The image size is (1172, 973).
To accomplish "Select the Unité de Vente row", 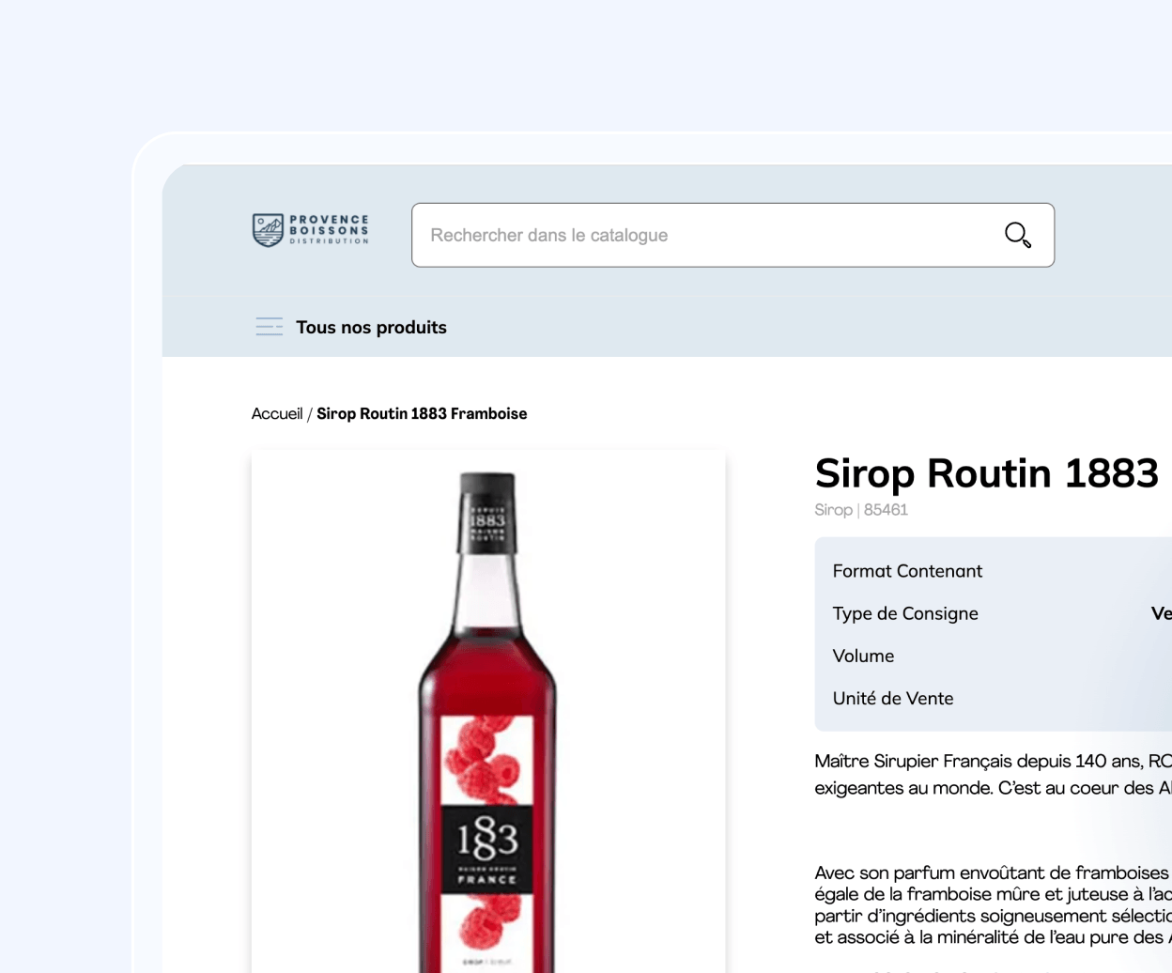I will coord(994,698).
